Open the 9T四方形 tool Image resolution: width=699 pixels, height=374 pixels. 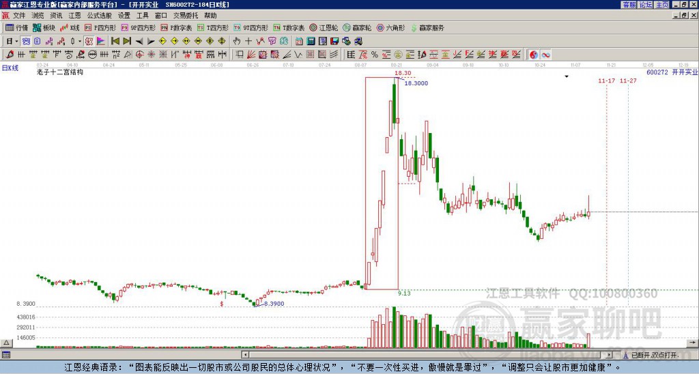click(251, 27)
